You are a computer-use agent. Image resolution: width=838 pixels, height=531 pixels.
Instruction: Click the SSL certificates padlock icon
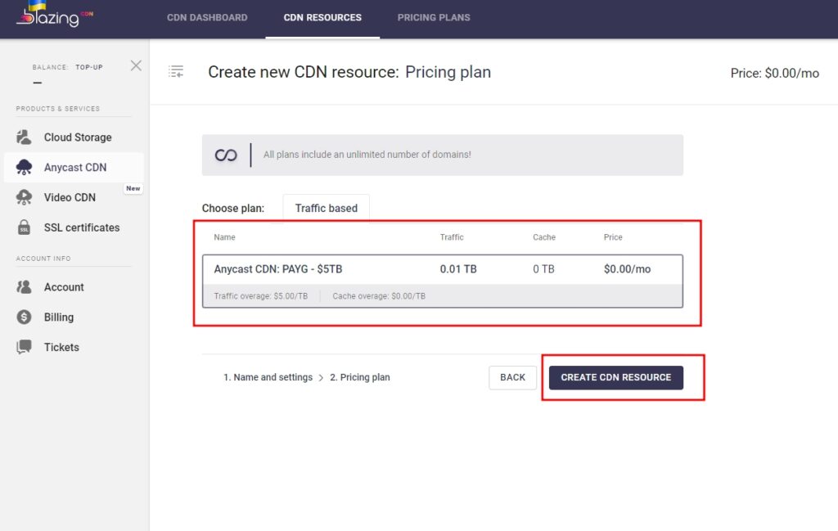[x=23, y=227]
